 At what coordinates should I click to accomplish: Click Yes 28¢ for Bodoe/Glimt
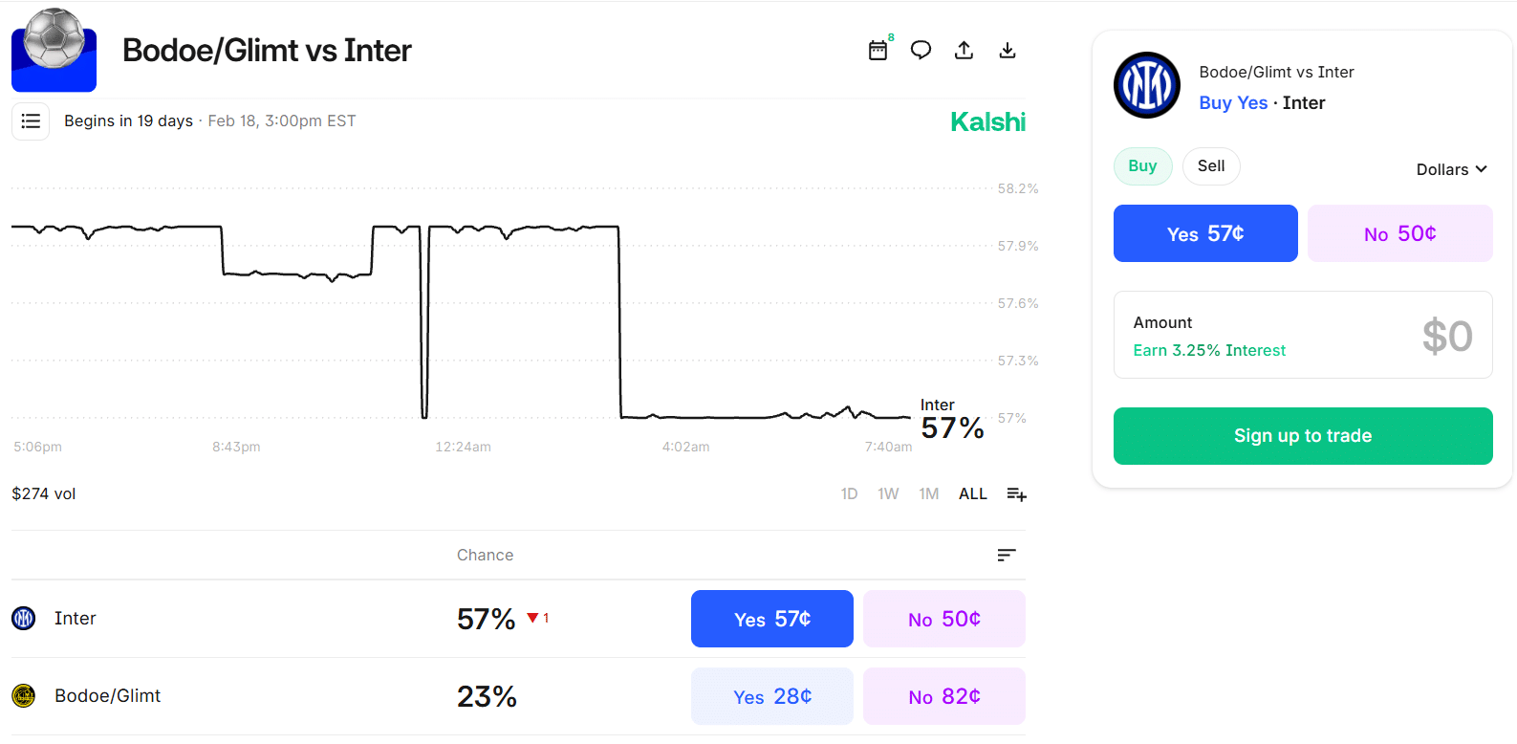pos(771,696)
